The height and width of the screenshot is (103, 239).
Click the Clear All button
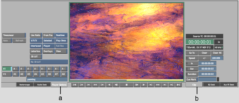(217, 53)
